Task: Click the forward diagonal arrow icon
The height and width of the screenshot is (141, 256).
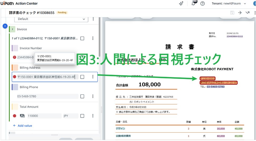Action: 248,13
